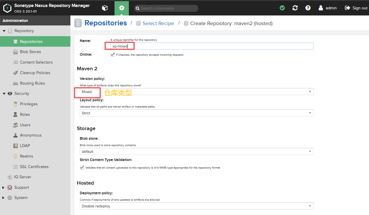Click the Realms shield icon
The width and height of the screenshot is (369, 215).
pos(15,156)
